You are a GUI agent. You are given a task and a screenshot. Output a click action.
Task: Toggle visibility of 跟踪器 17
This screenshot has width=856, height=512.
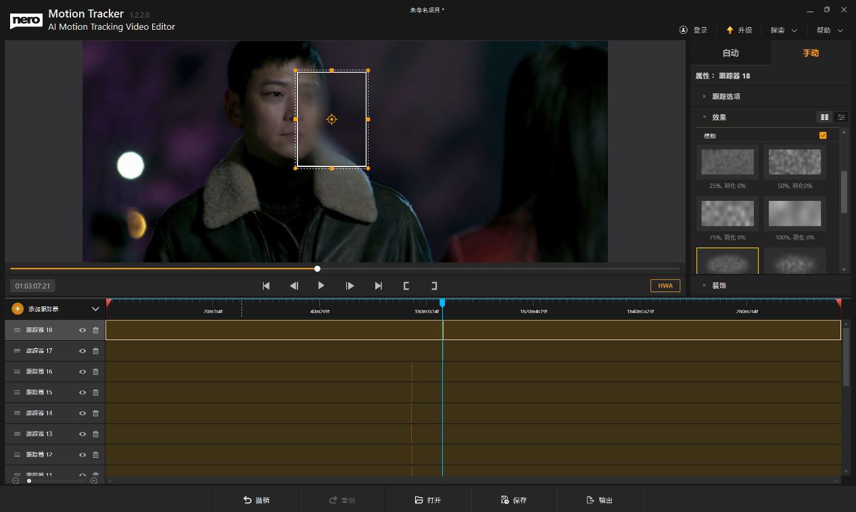[x=82, y=351]
